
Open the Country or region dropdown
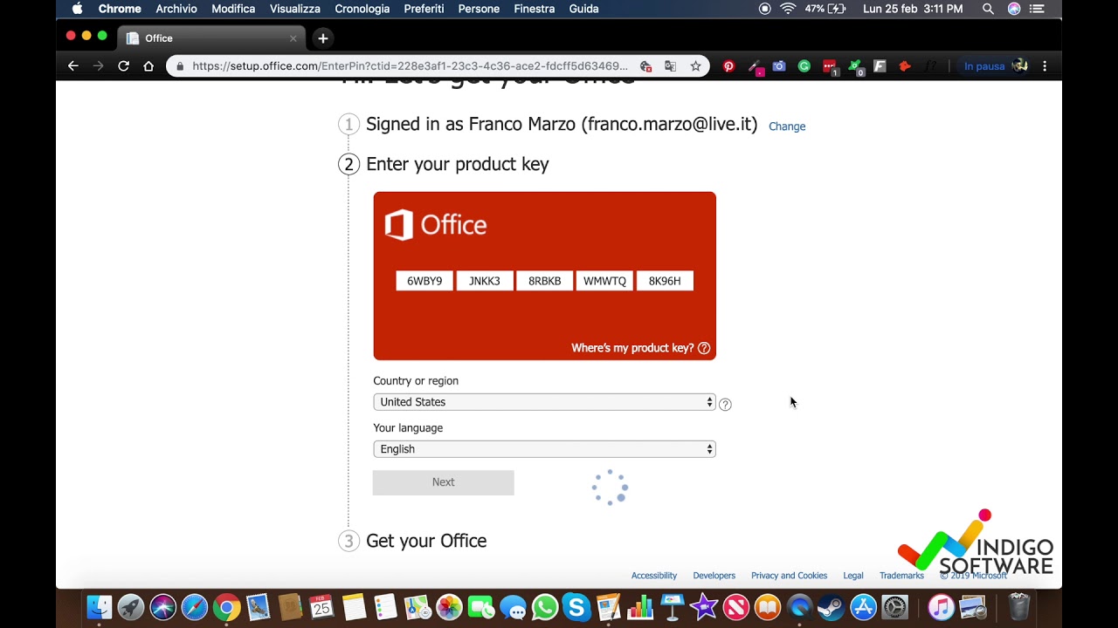[544, 402]
